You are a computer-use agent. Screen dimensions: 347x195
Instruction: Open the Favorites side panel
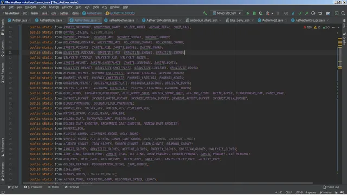pos(3,172)
